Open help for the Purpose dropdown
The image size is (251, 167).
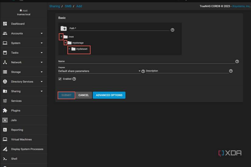[x=143, y=71]
